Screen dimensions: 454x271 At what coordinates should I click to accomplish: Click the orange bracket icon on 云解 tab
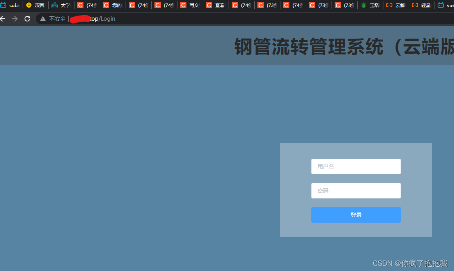[x=388, y=5]
